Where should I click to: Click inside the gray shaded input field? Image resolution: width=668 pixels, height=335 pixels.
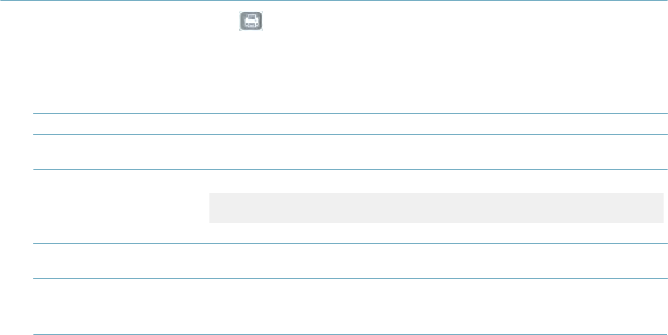tap(435, 208)
